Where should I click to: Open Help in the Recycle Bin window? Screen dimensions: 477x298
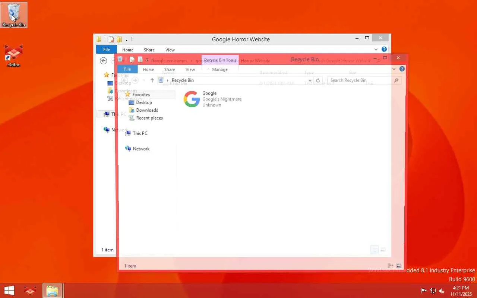pos(402,69)
